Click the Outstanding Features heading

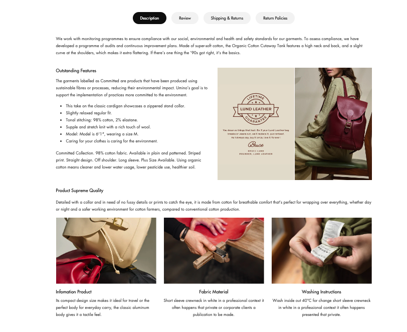(76, 71)
